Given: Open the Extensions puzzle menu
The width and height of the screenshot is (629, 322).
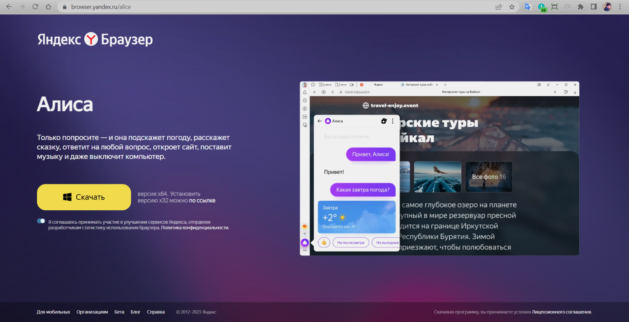Looking at the screenshot, I should (580, 7).
